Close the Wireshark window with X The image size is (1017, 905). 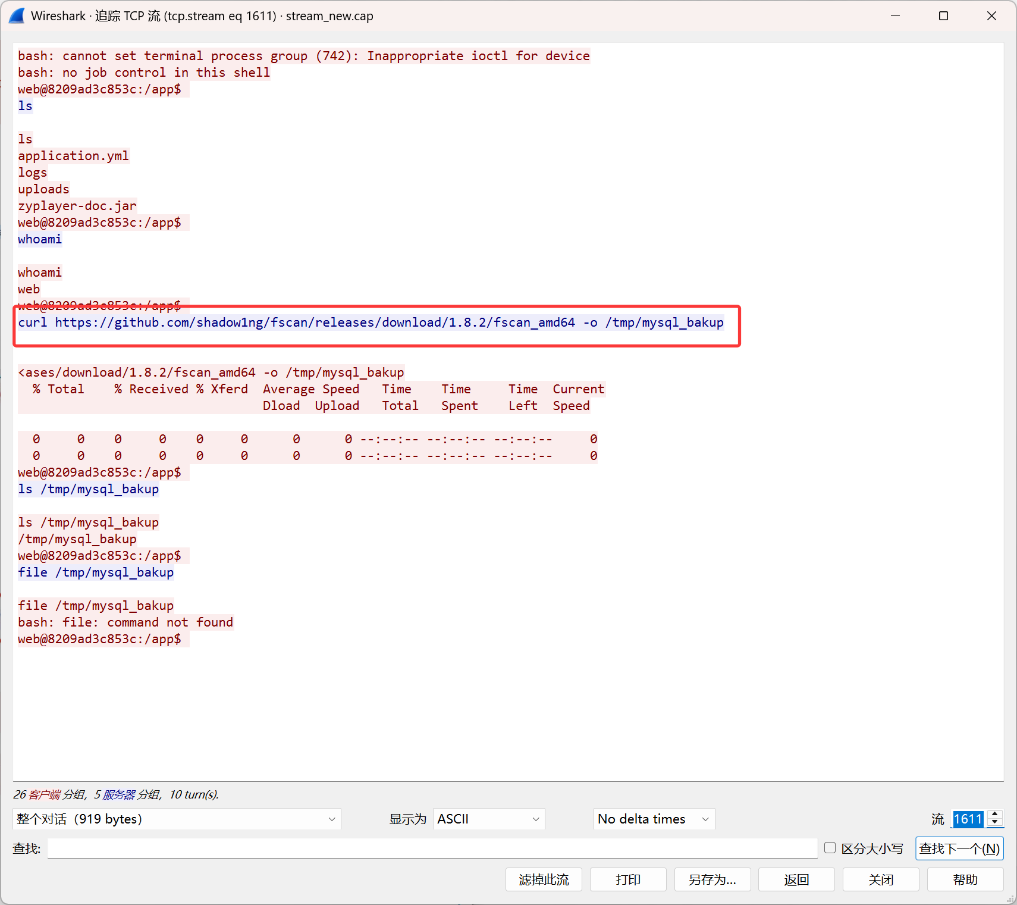(991, 16)
